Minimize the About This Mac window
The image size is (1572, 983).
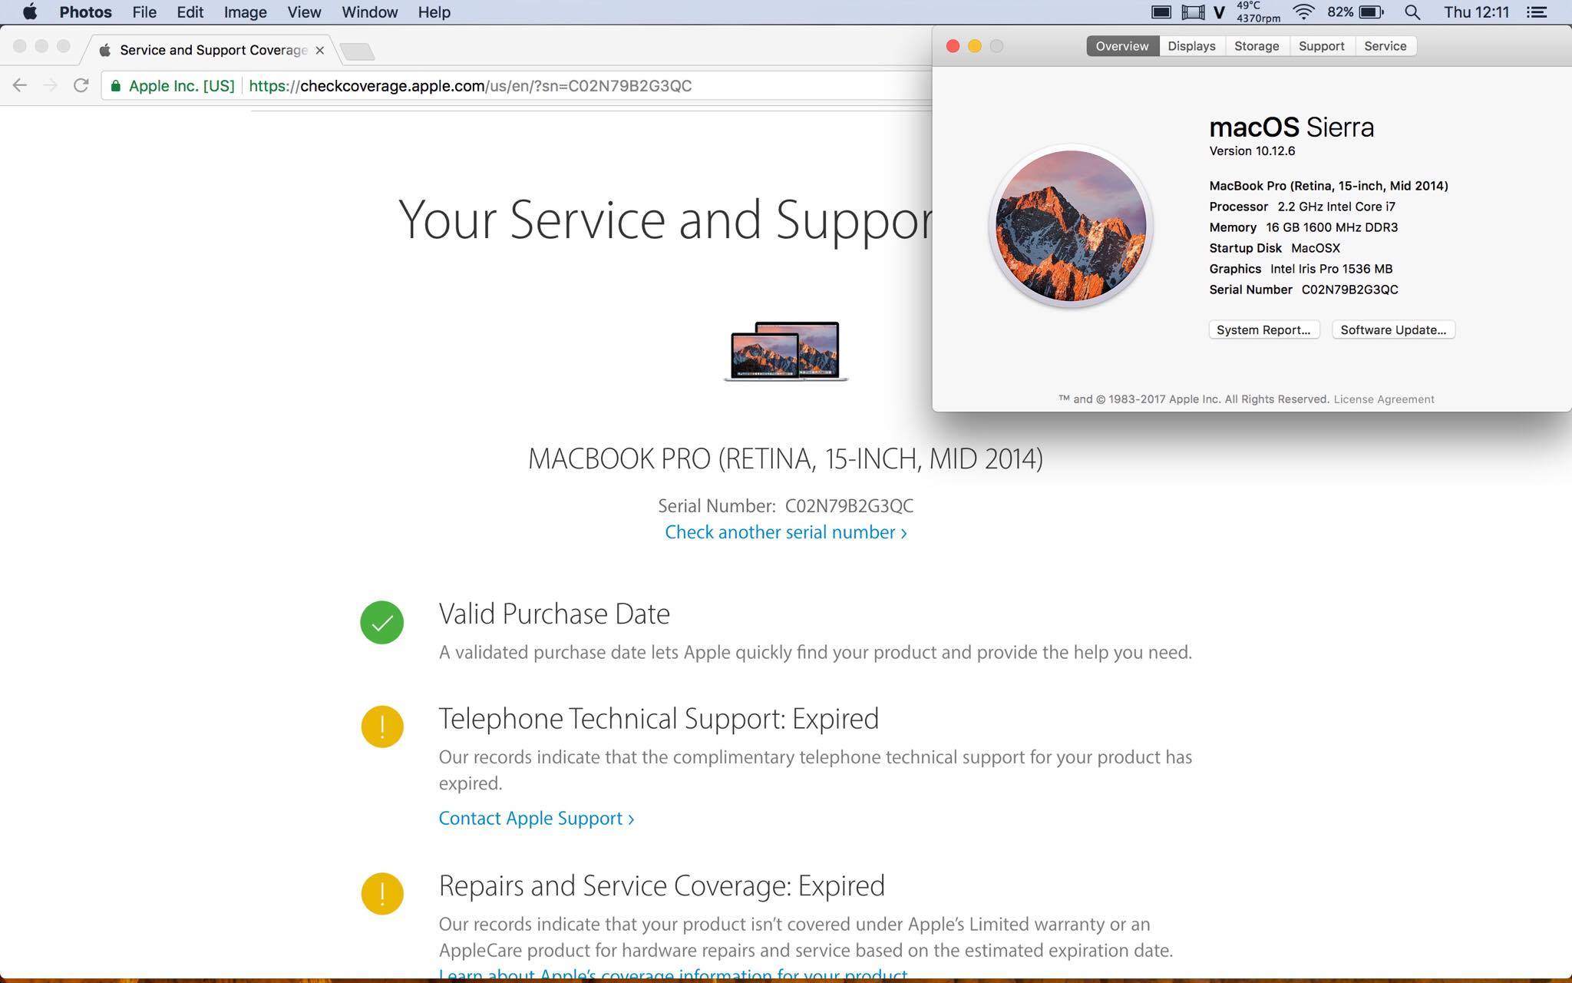[x=975, y=46]
